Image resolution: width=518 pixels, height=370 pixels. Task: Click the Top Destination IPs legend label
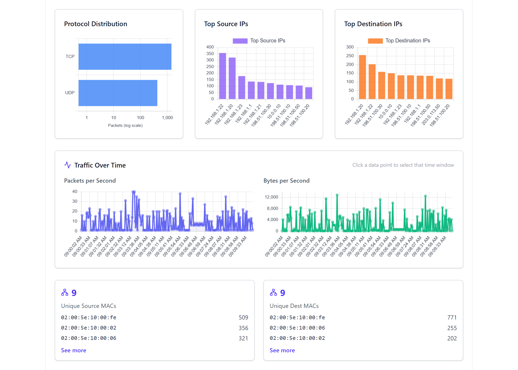click(x=408, y=40)
